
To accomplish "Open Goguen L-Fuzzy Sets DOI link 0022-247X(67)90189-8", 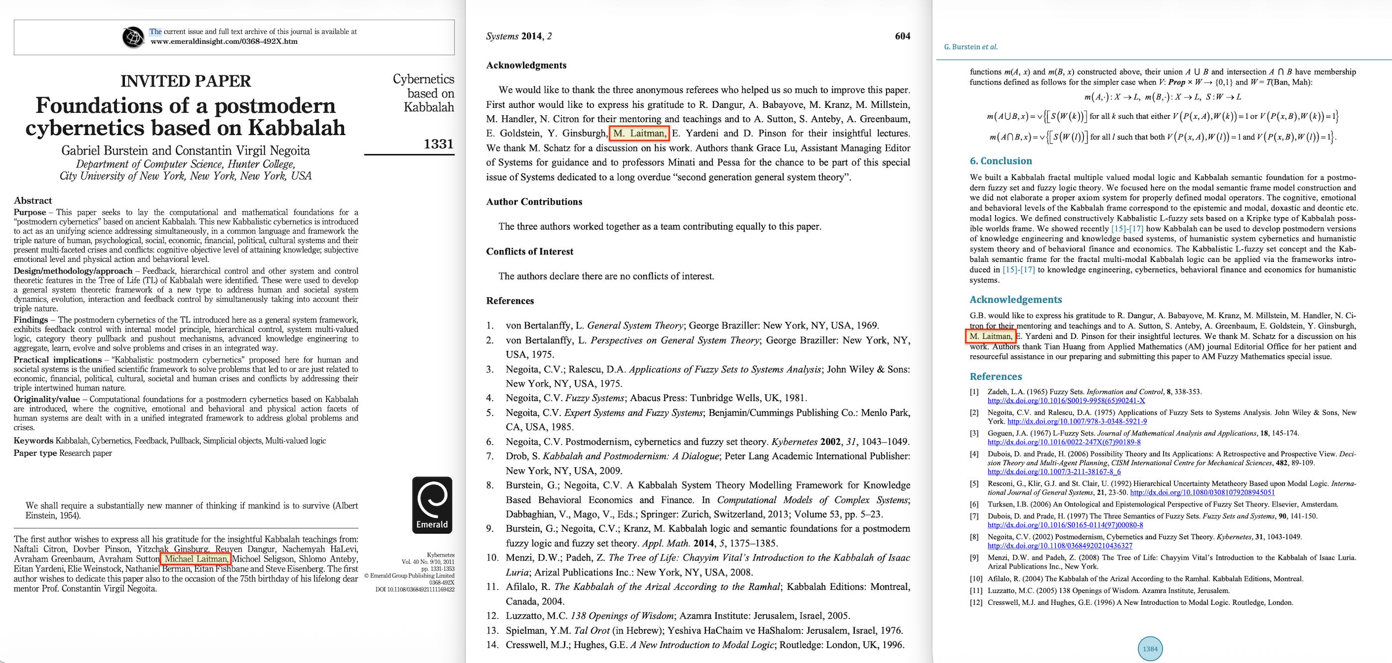I will (1064, 442).
